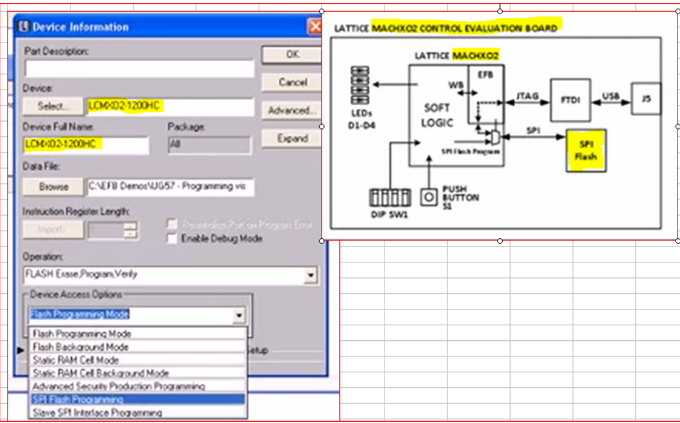
Task: Click the Expand button
Action: pyautogui.click(x=292, y=139)
